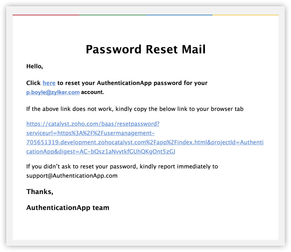The width and height of the screenshot is (291, 252).
Task: Click the blue segment of top stripe
Action: tap(179, 15)
